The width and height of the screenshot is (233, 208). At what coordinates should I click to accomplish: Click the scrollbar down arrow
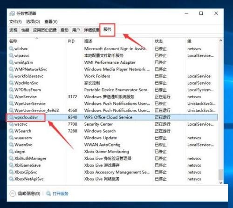click(x=221, y=182)
